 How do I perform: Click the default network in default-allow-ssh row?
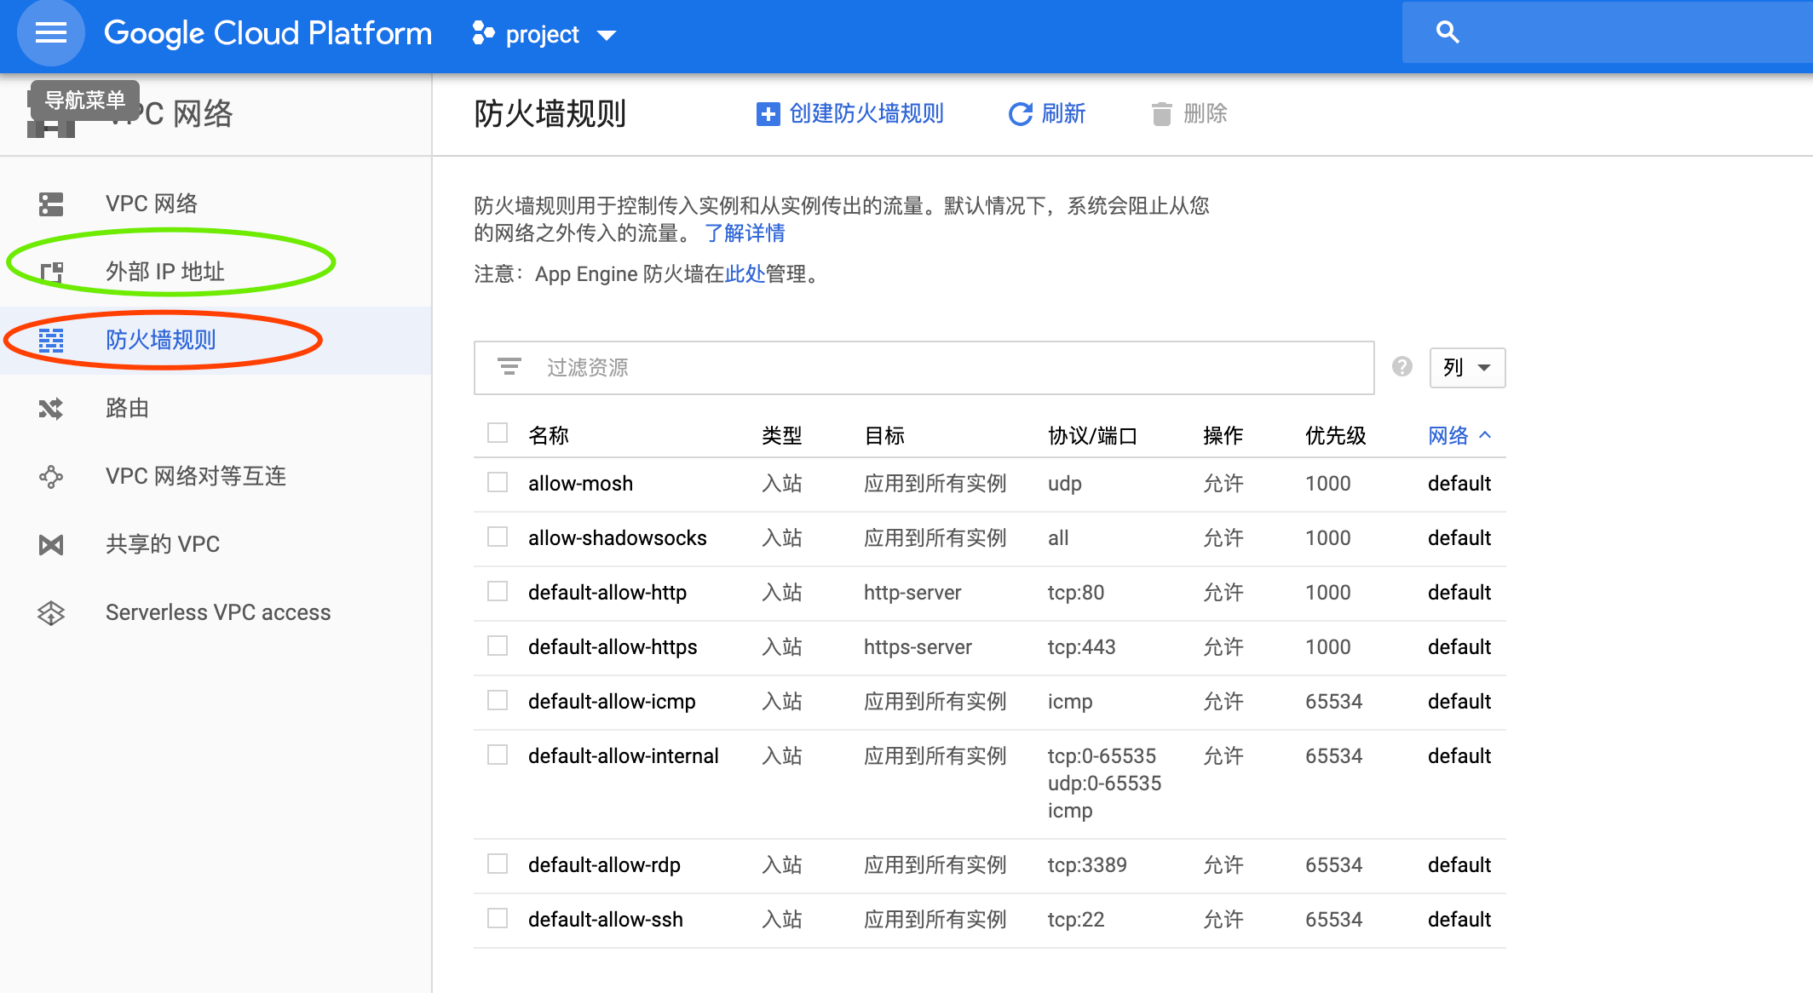1459,920
